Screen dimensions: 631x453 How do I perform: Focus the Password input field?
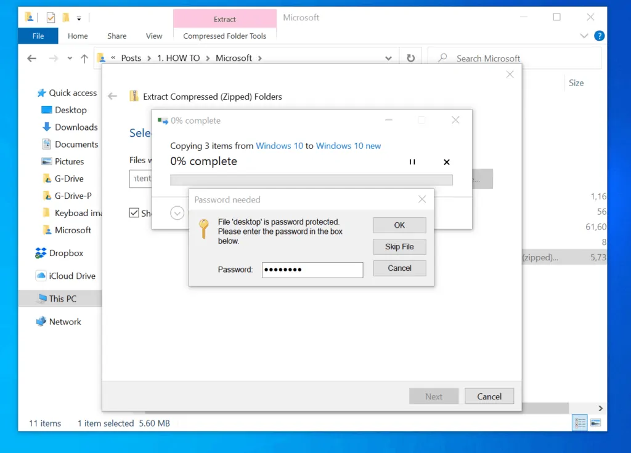click(x=312, y=270)
